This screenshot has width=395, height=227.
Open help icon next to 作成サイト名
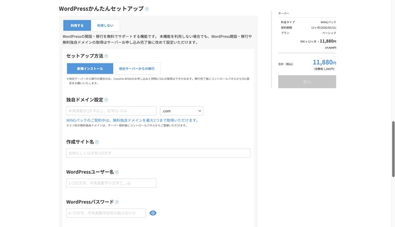click(x=97, y=142)
